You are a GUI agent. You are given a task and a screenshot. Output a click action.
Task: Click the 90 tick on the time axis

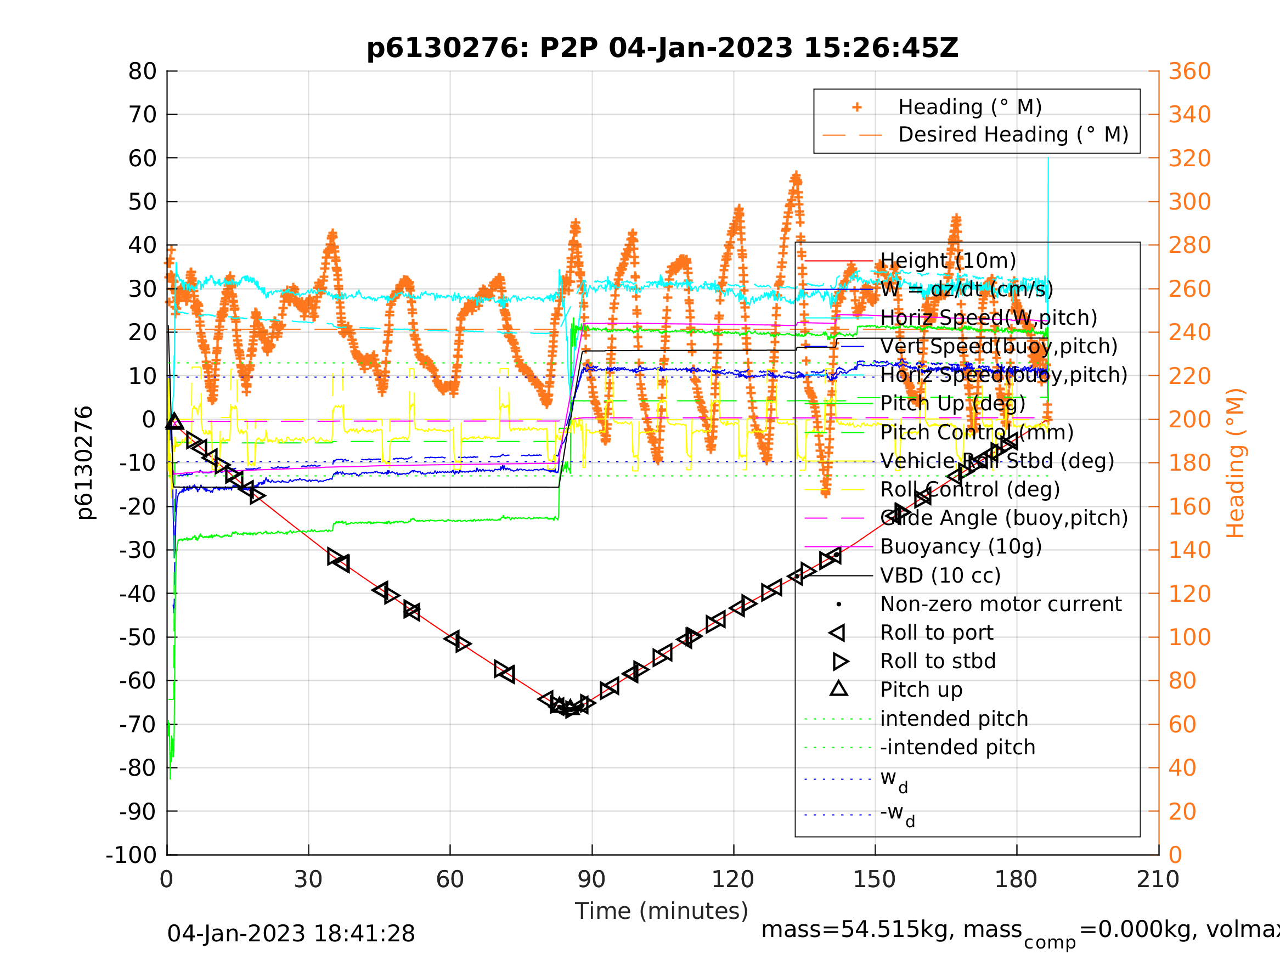tap(591, 880)
